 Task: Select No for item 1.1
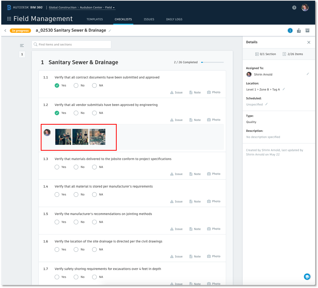[76, 85]
